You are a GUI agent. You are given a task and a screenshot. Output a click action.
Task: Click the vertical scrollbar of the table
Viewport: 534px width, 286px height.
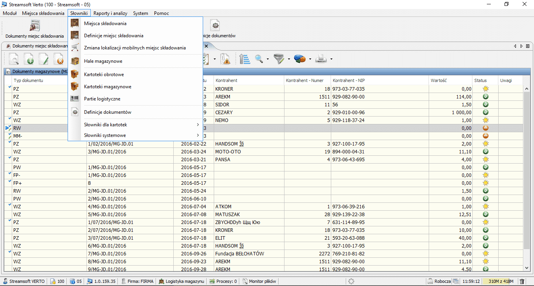527,170
